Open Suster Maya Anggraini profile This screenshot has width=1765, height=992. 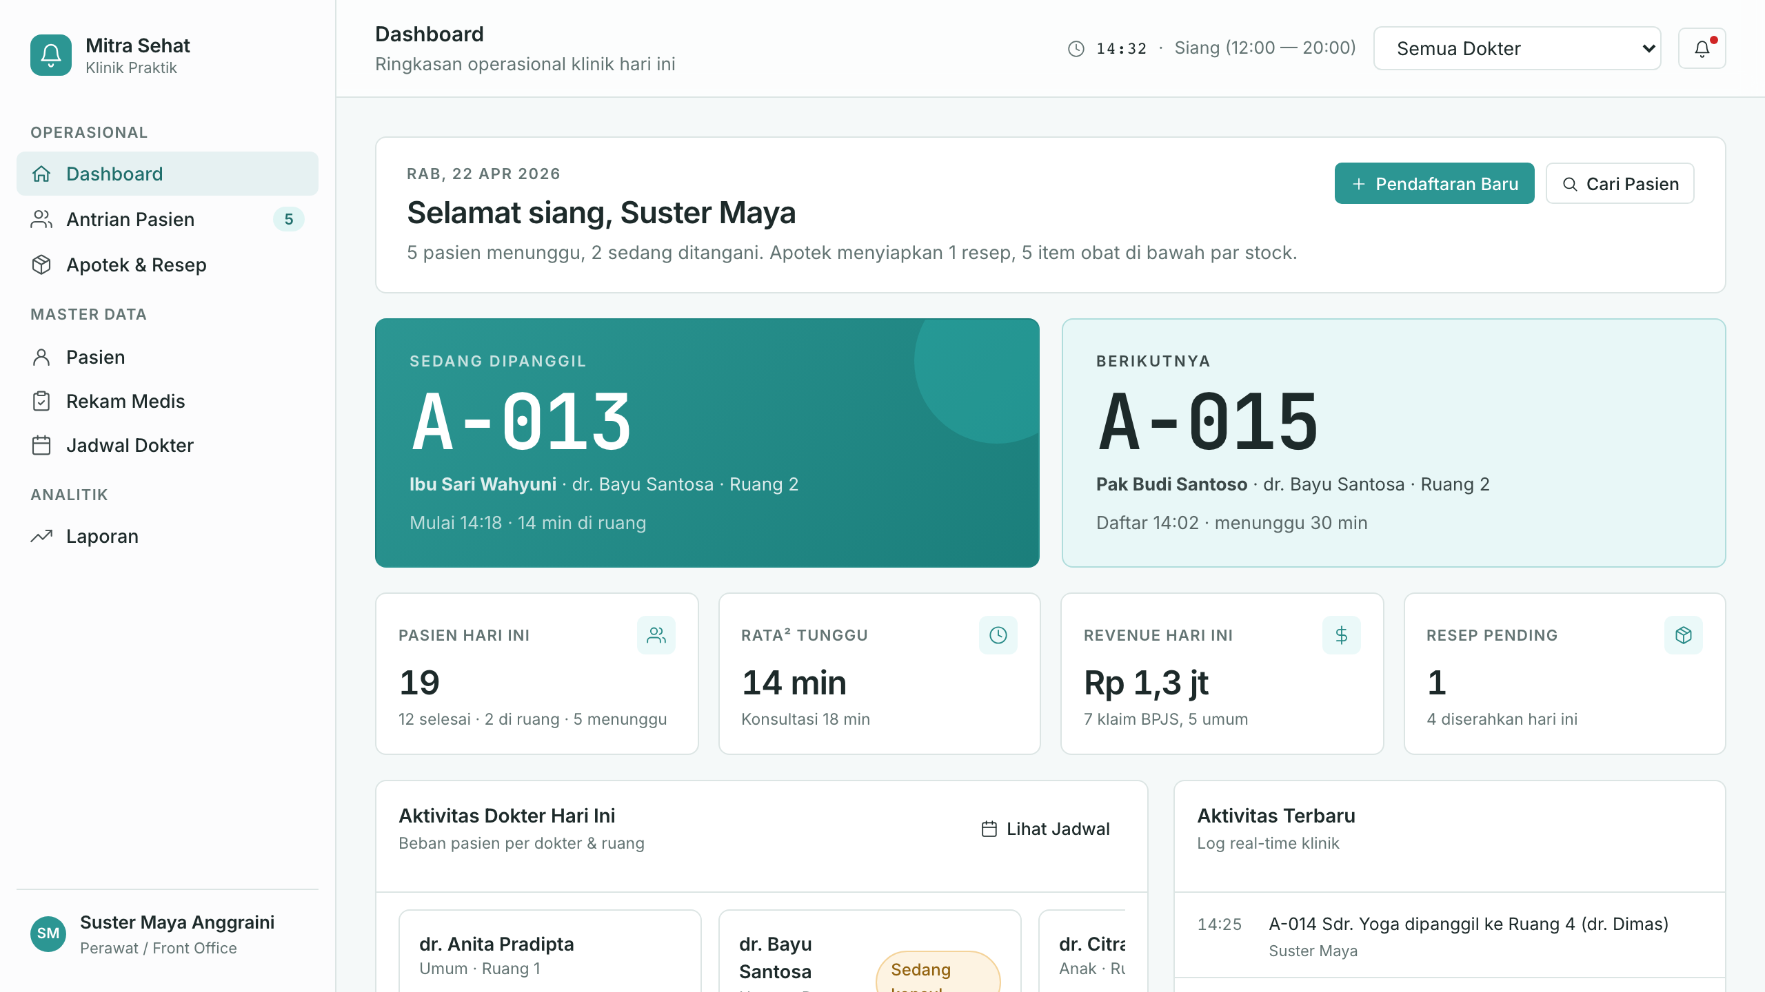pyautogui.click(x=168, y=934)
